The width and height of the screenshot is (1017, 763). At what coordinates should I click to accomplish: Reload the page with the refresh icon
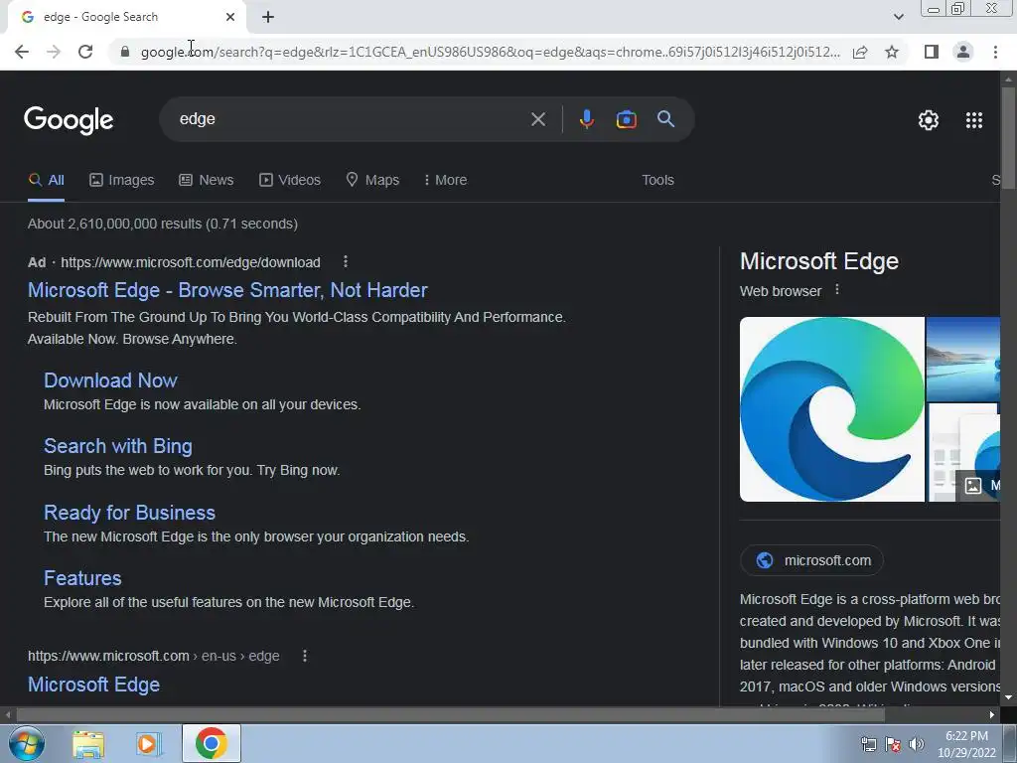[x=85, y=52]
